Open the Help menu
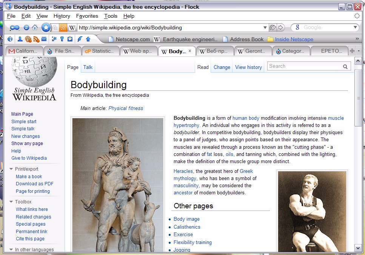Image resolution: width=365 pixels, height=255 pixels. click(x=129, y=16)
